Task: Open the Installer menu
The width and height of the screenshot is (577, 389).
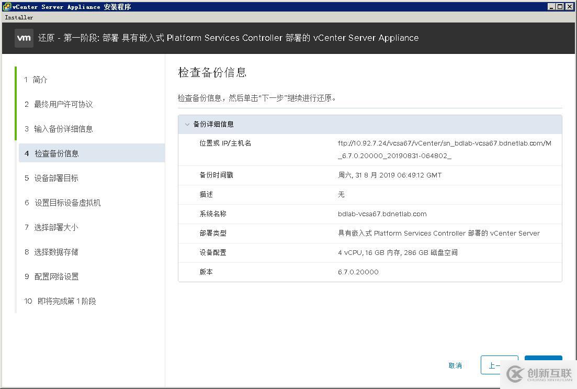Action: tap(18, 17)
